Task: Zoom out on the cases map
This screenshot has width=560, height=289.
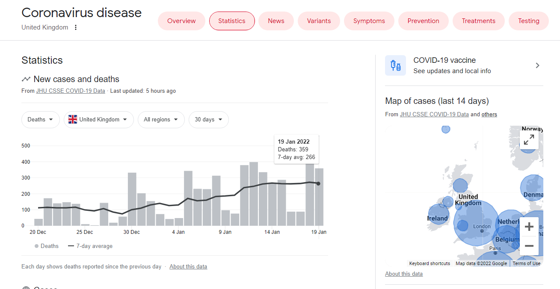Action: pyautogui.click(x=529, y=246)
